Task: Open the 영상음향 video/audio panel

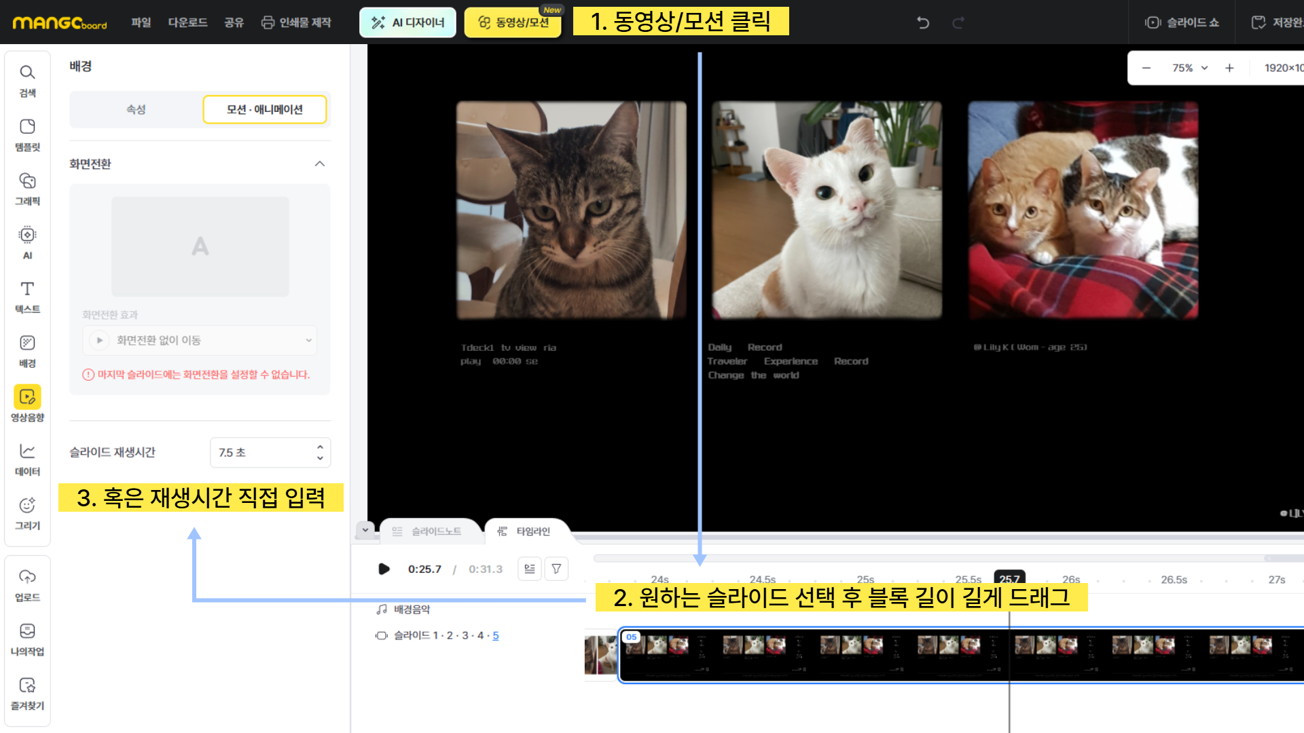Action: point(27,405)
